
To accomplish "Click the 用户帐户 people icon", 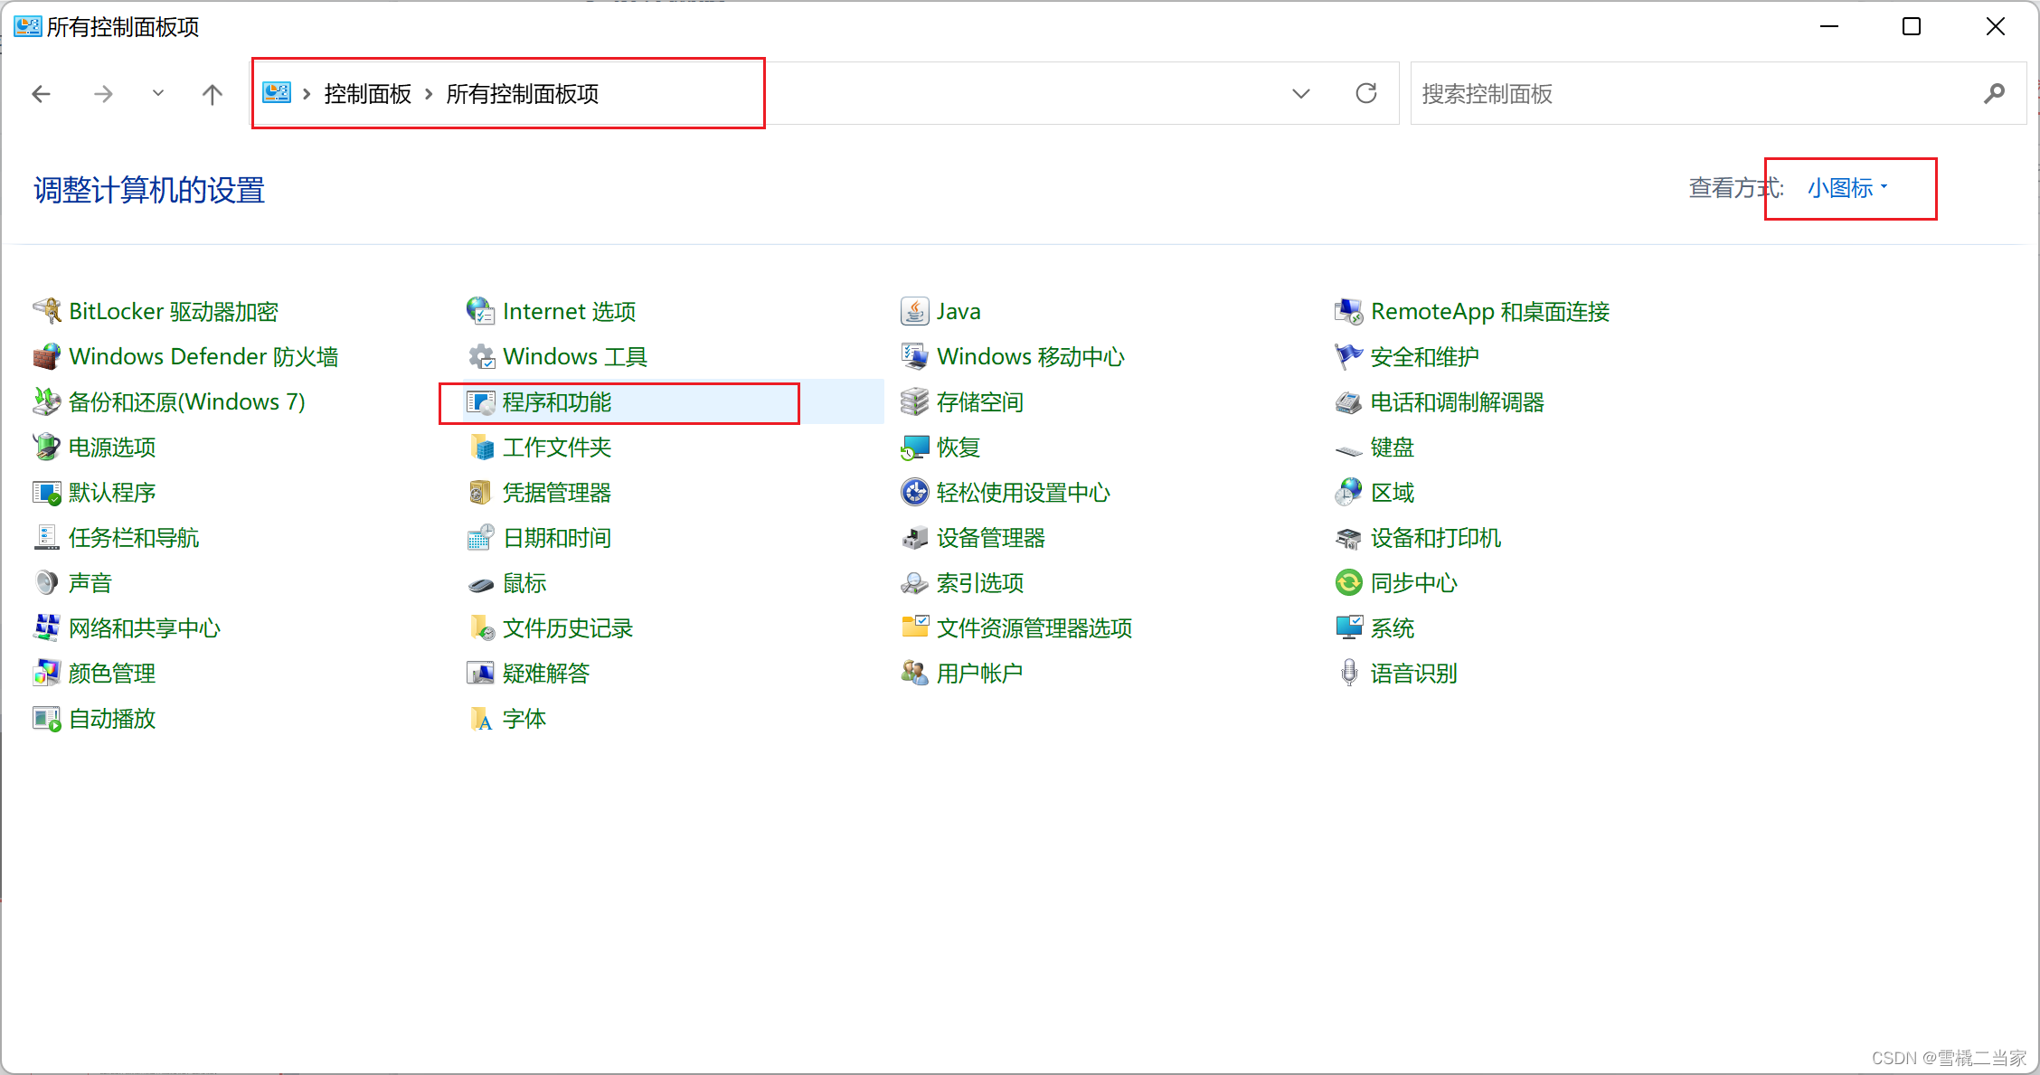I will 915,673.
